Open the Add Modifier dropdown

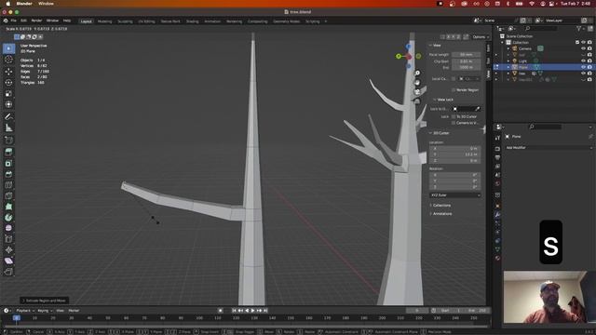click(549, 148)
